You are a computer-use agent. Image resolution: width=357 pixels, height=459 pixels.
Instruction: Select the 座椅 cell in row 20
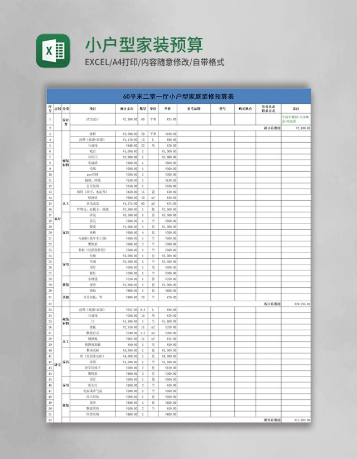click(x=93, y=233)
